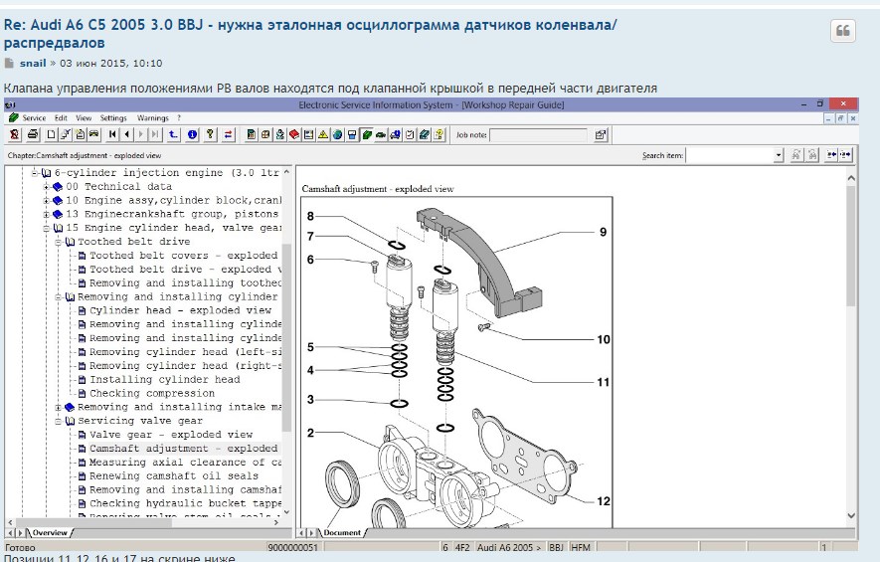Jump to first page with the skip-back arrow
Viewport: 880px width, 562px height.
click(112, 134)
